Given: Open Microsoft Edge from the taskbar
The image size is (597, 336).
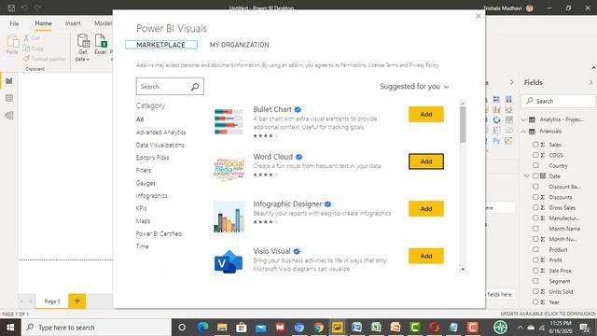Looking at the screenshot, I should point(203,328).
